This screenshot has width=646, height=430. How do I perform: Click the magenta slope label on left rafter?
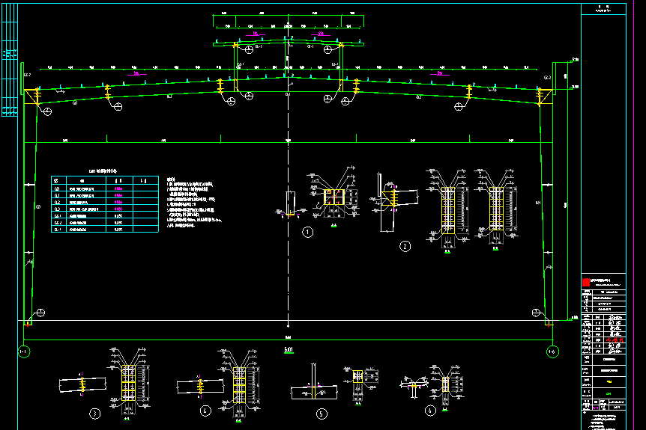[x=135, y=74]
